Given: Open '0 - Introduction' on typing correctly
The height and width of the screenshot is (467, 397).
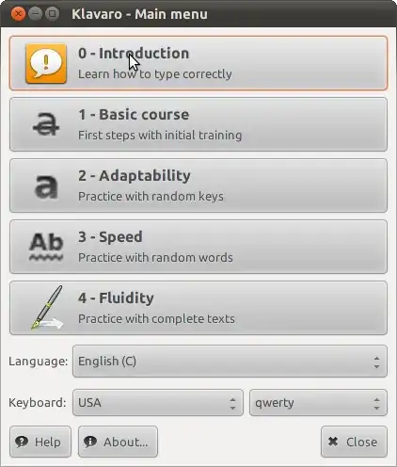Looking at the screenshot, I should pyautogui.click(x=198, y=63).
